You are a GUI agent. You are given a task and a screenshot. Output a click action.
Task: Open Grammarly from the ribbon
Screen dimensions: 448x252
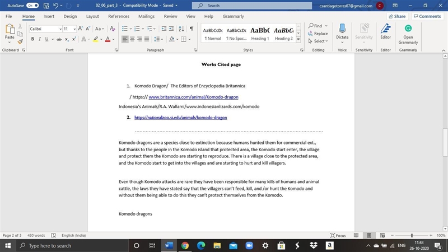tap(408, 34)
